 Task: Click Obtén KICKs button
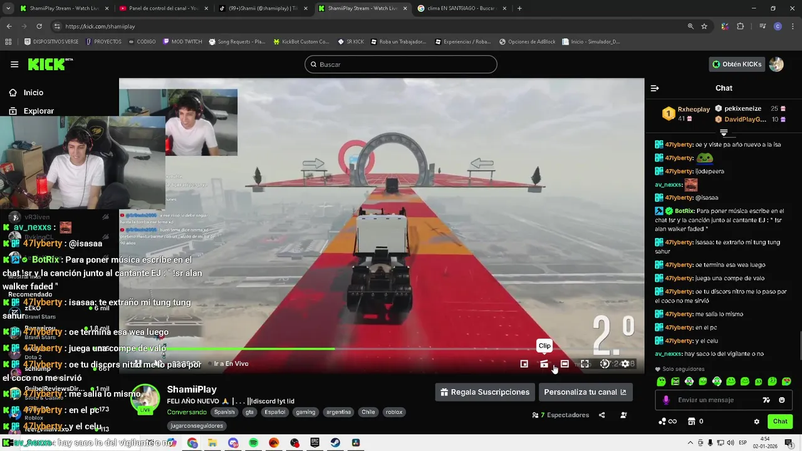tap(737, 64)
